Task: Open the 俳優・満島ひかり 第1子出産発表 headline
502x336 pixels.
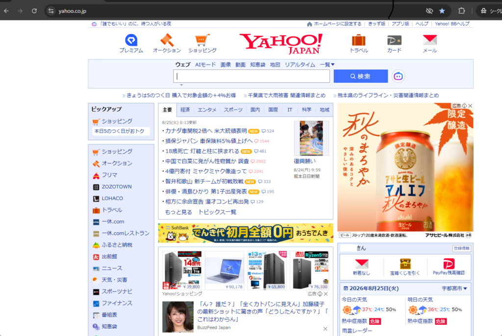Action: (x=206, y=192)
